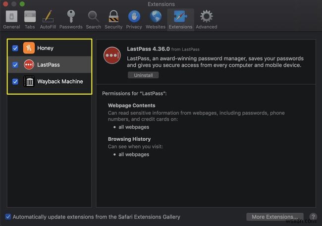The image size is (322, 226).
Task: Open AutoFill pencil icon
Action: click(48, 16)
